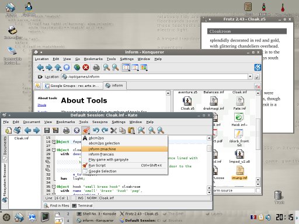Switch to virtual desktop 2 in pager
This screenshot has height=224, width=299.
point(68,214)
